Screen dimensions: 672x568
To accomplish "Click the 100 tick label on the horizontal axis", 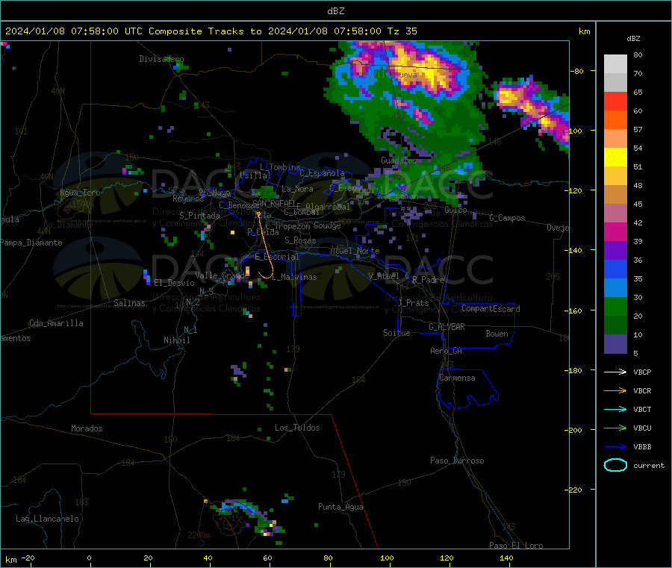I will (x=387, y=558).
